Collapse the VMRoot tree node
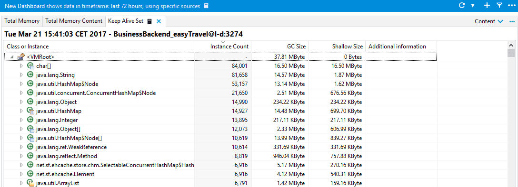Image resolution: width=518 pixels, height=187 pixels. (12, 57)
